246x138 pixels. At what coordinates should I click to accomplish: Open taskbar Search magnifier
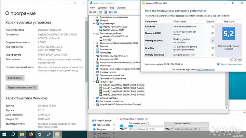[x=13, y=134]
